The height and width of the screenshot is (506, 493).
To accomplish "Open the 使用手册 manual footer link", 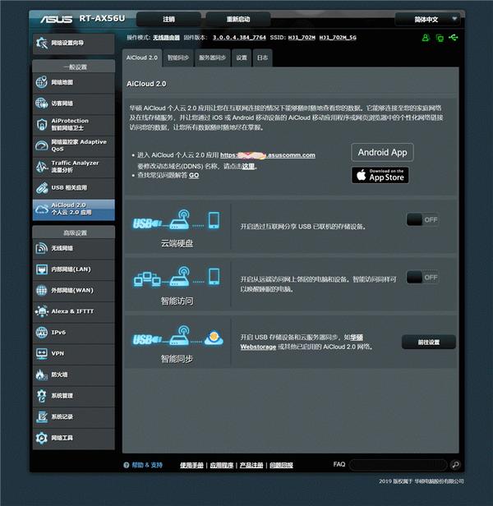I will coord(191,465).
